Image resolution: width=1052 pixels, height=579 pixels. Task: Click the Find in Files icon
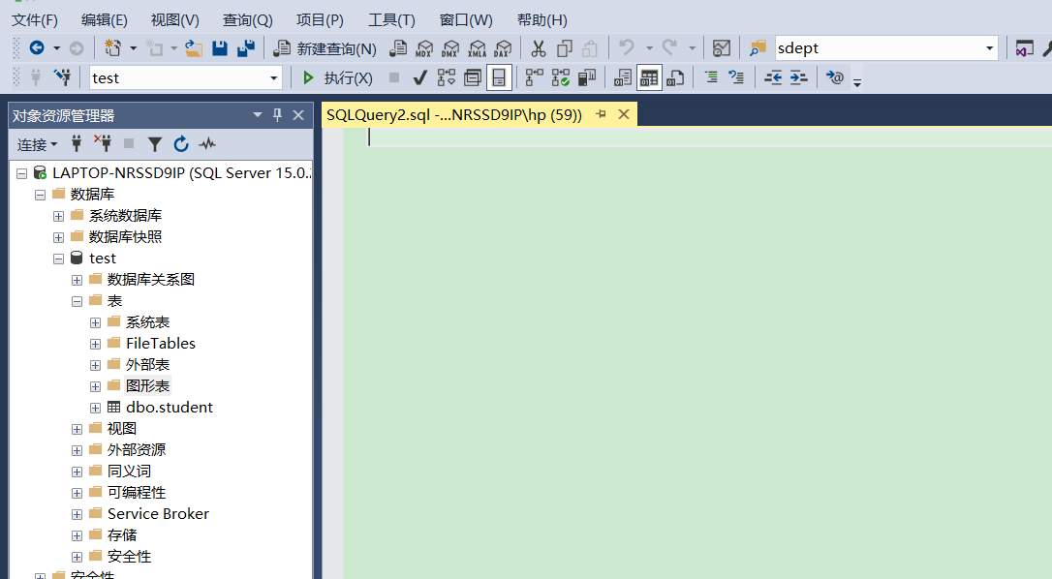point(758,48)
